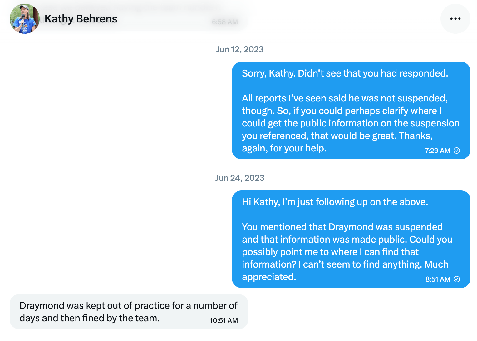The height and width of the screenshot is (341, 477).
Task: Click the "You mentioned that Draymond was suspended" paragraph
Action: (x=347, y=246)
